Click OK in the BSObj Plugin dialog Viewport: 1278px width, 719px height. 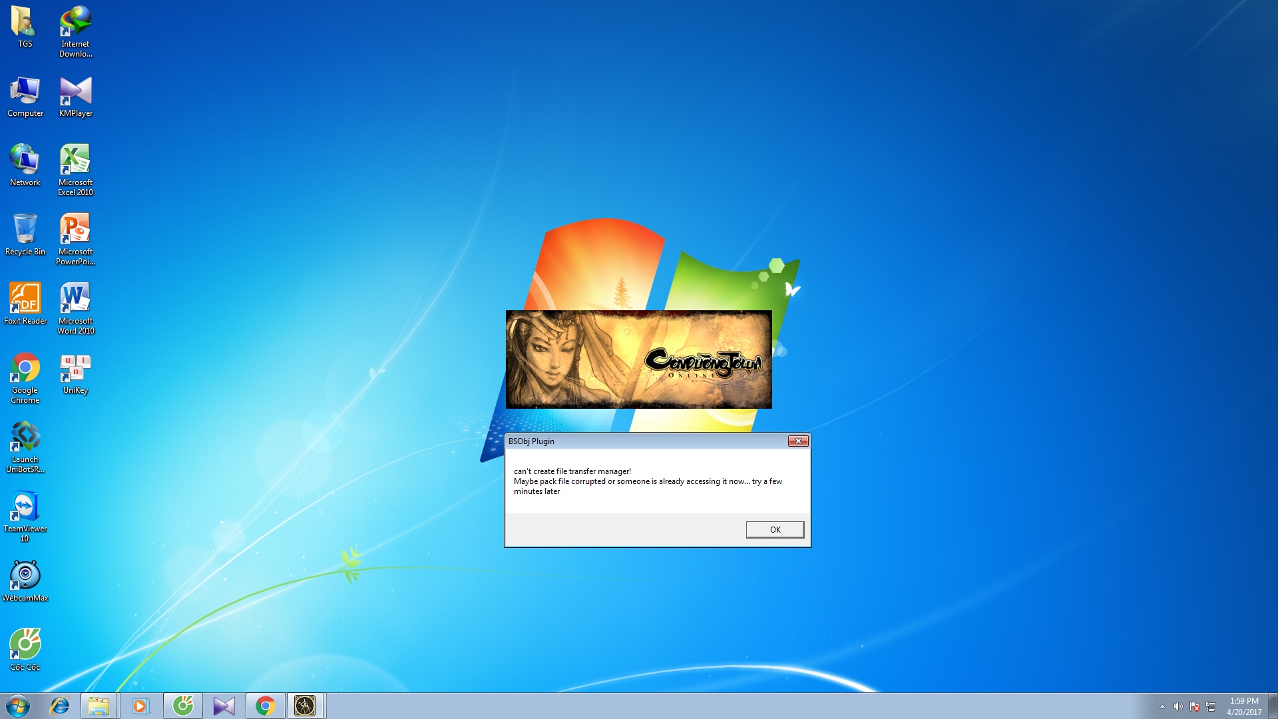pyautogui.click(x=775, y=529)
